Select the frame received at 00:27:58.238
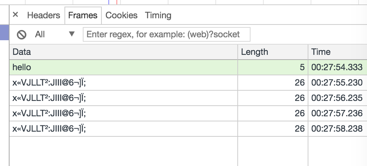Image resolution: width=367 pixels, height=166 pixels. coord(188,129)
